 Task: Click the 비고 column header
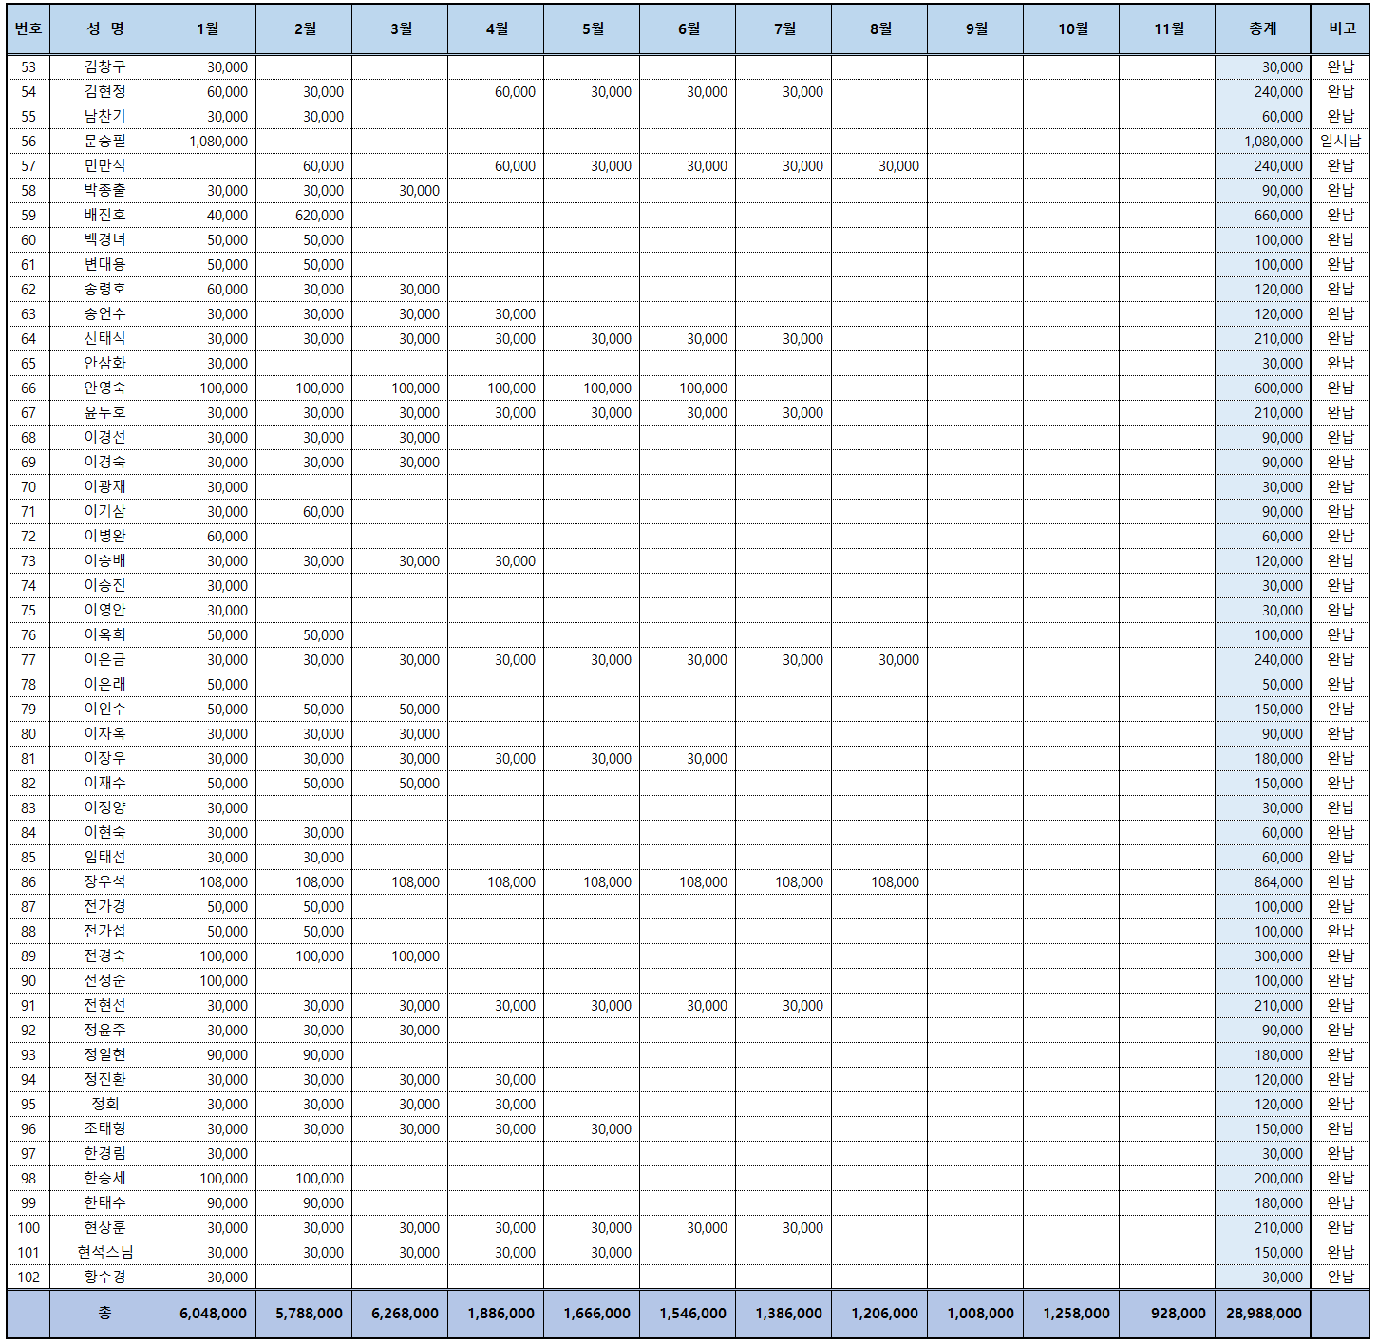coord(1341,29)
